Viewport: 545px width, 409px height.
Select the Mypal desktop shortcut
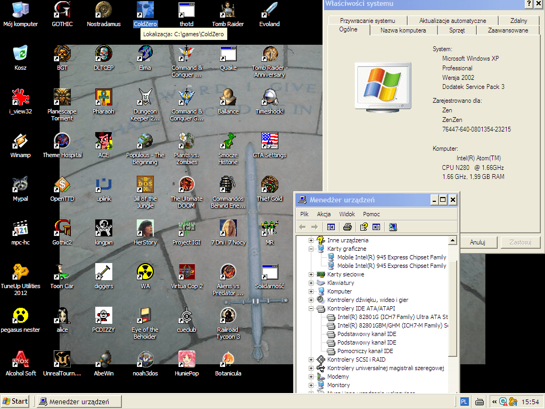click(x=21, y=189)
